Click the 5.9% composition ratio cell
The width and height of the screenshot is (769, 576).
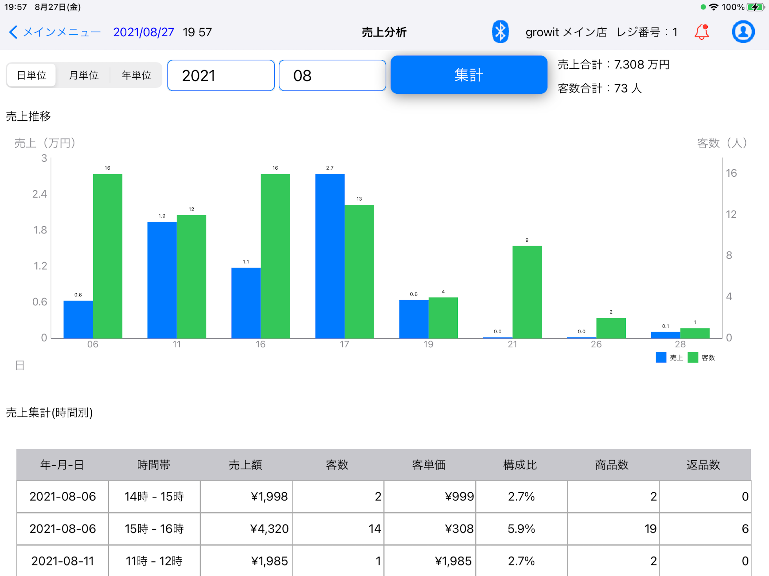click(x=521, y=529)
